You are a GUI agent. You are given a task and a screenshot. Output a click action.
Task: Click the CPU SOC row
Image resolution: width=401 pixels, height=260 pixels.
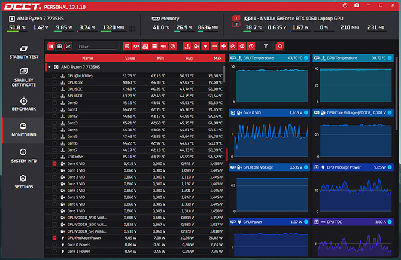(135, 89)
